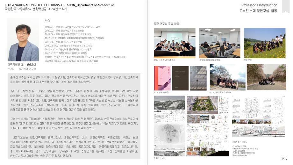Image resolution: width=293 pixels, height=165 pixels.
Task: Select the dark brown book cover
Action: [180, 78]
